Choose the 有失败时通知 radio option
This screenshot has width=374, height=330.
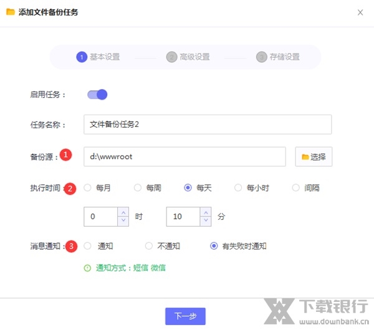click(214, 246)
